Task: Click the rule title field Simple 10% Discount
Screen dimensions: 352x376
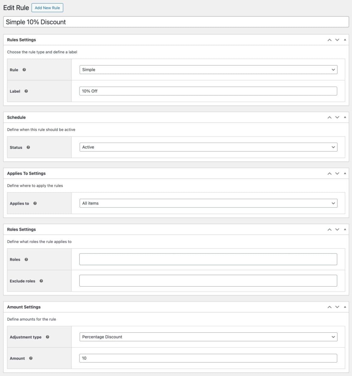Action: tap(176, 22)
